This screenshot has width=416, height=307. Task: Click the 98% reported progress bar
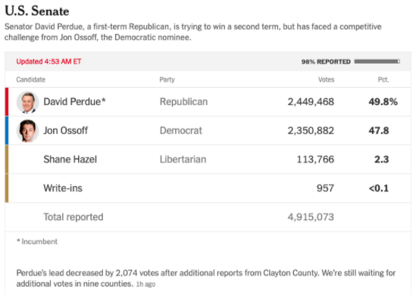[377, 62]
